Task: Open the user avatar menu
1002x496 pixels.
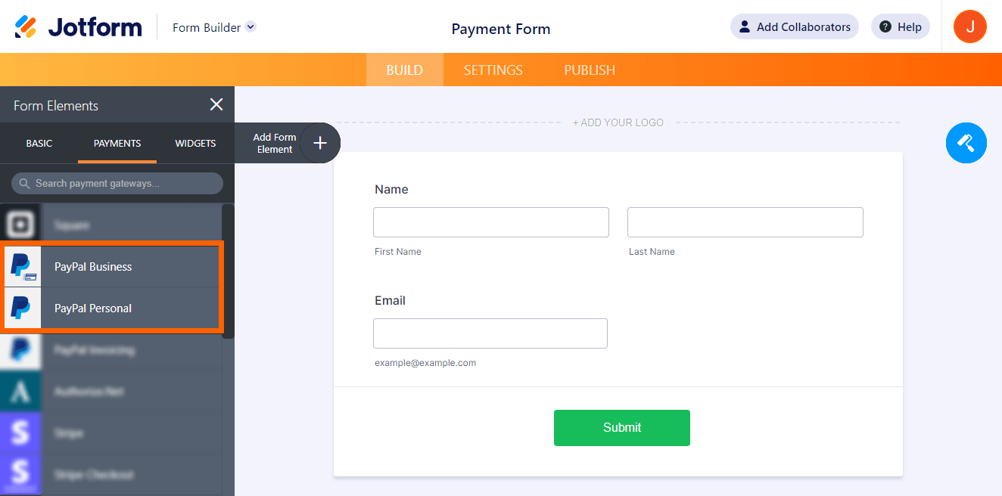Action: coord(969,27)
